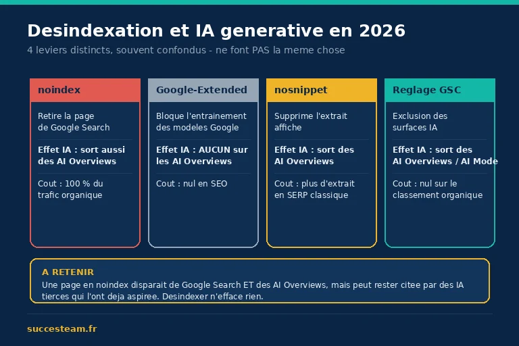519x346 pixels.
Task: Click nosnippet's 'Effet IA : sort des AI Overviews'
Action: 314,155
